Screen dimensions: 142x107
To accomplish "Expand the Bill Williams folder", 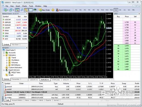I will point(7,65).
